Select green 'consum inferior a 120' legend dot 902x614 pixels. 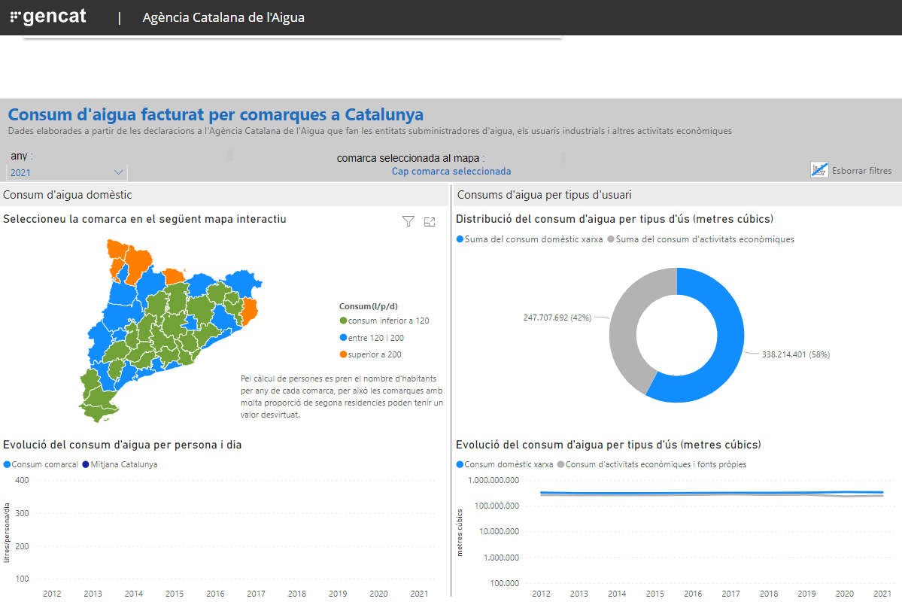344,321
